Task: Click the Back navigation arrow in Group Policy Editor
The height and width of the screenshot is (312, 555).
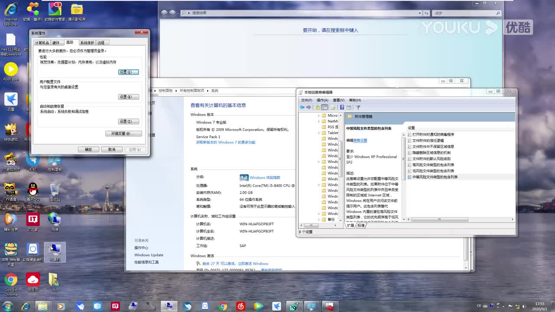Action: coord(302,107)
